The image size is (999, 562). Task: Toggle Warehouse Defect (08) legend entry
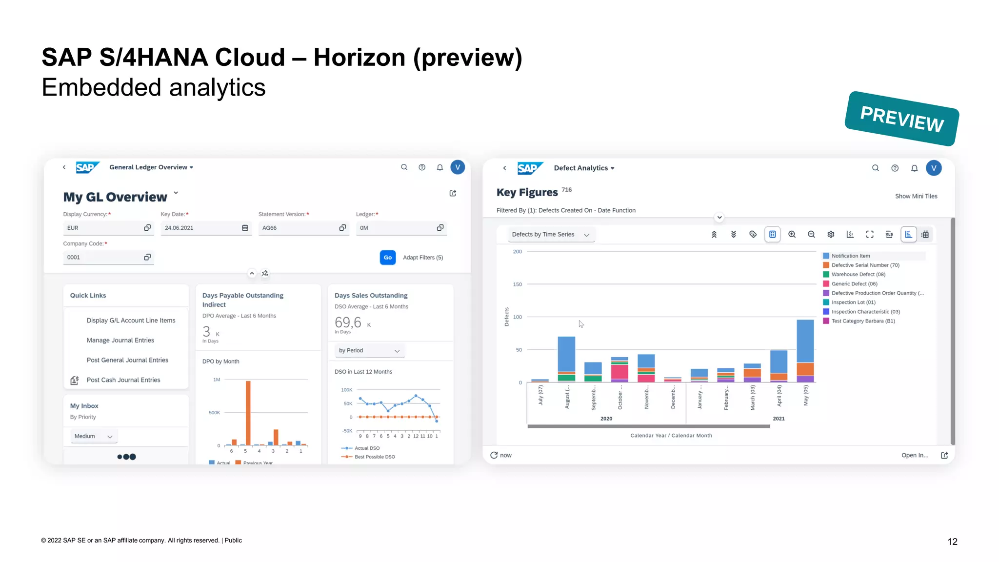pyautogui.click(x=854, y=274)
